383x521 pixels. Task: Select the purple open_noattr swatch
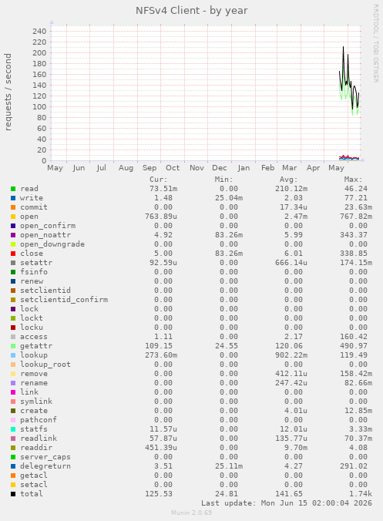point(13,235)
